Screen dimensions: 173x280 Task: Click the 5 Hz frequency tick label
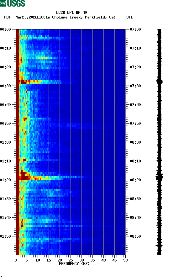pyautogui.click(x=27, y=260)
